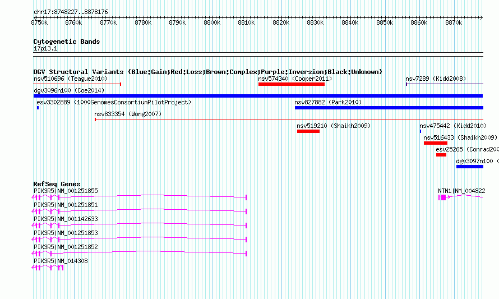Click the red bar of nsv516433
499x299 pixels.
435,143
